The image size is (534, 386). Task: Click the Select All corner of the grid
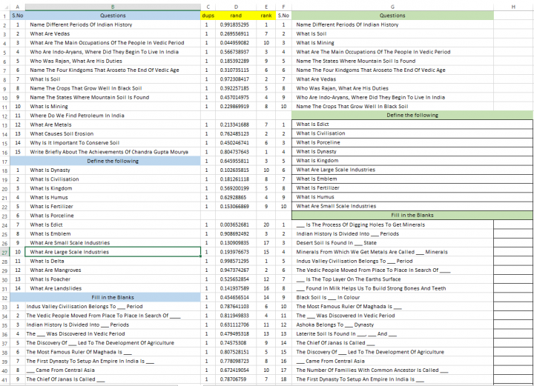(5, 6)
